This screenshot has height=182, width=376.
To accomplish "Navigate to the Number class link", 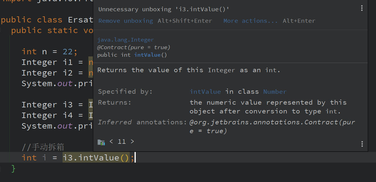I will 275,92.
